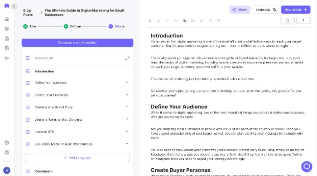Image resolution: width=317 pixels, height=176 pixels.
Task: Apply Heading 1 style
Action: click(x=176, y=20)
